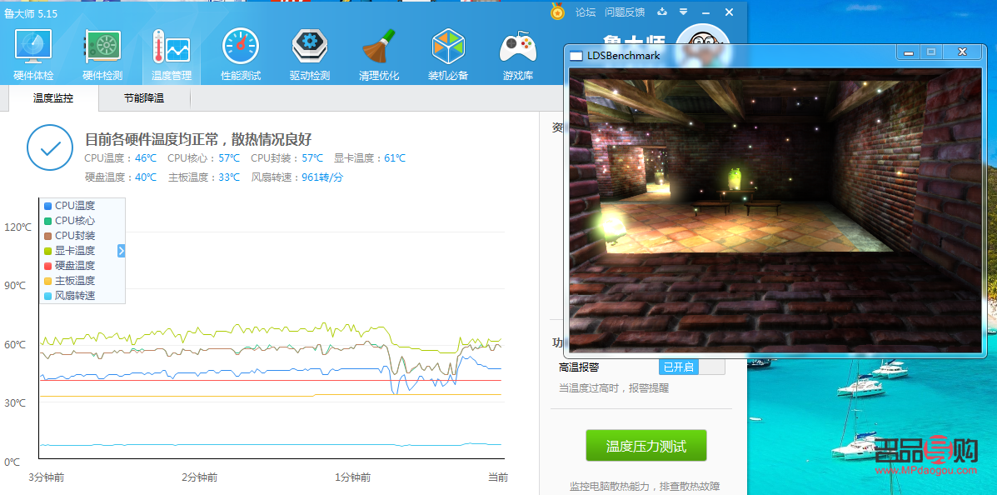Open 装机必备 essential software cube icon
Viewport: 997px width, 495px height.
click(x=448, y=52)
